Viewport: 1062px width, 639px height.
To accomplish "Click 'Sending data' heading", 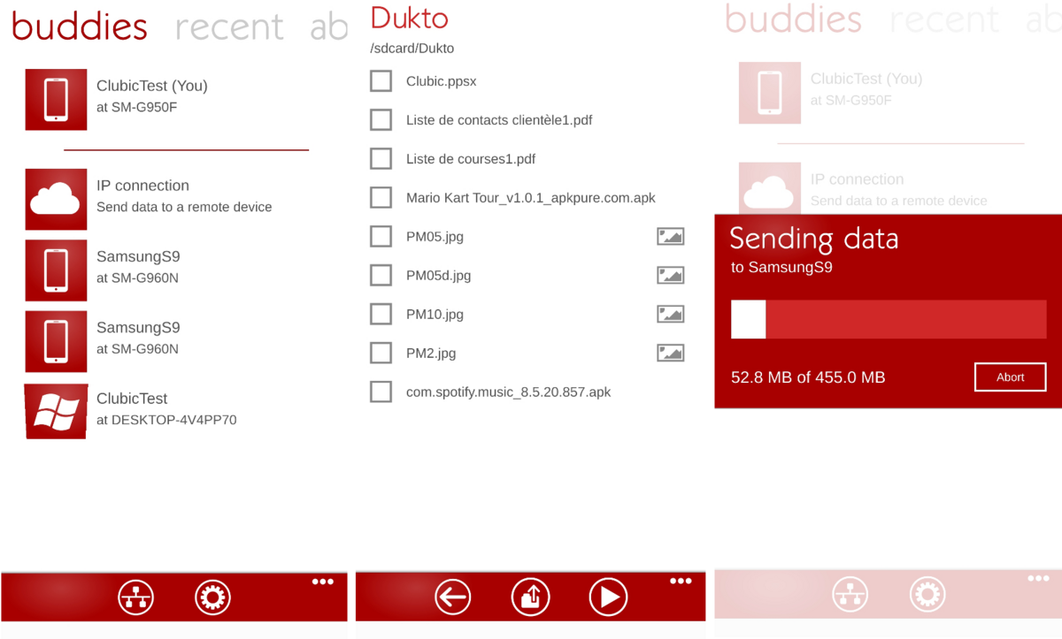I will pos(814,239).
